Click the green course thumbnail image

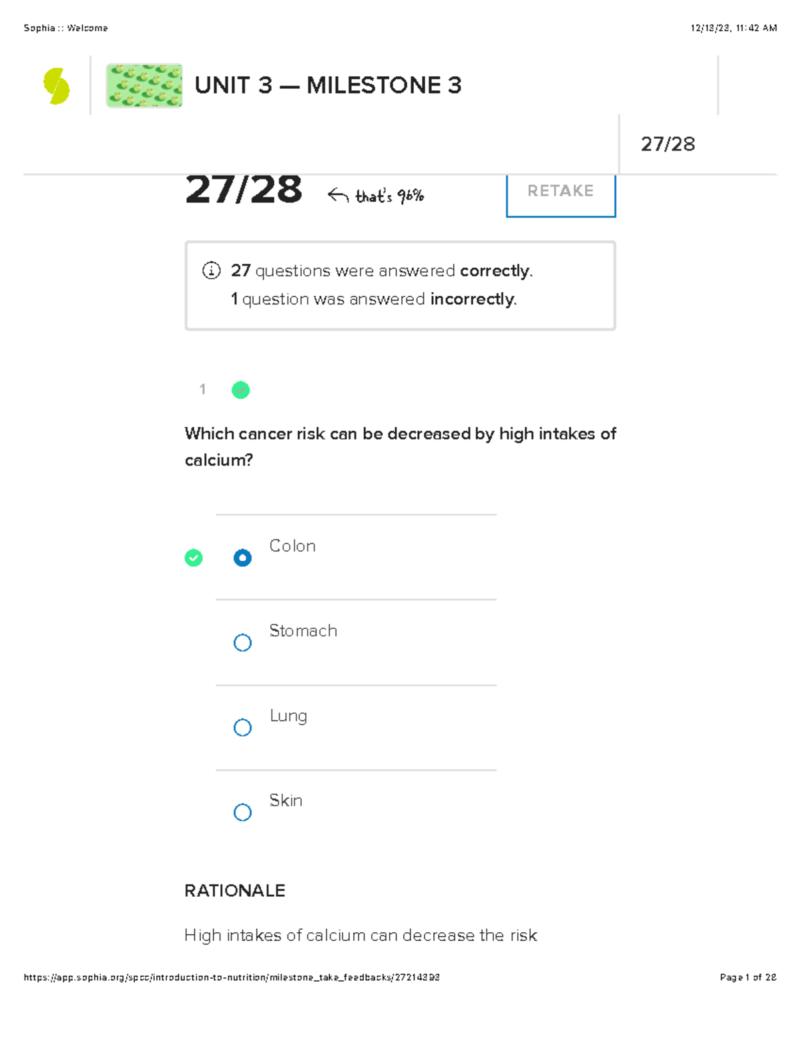[x=144, y=85]
